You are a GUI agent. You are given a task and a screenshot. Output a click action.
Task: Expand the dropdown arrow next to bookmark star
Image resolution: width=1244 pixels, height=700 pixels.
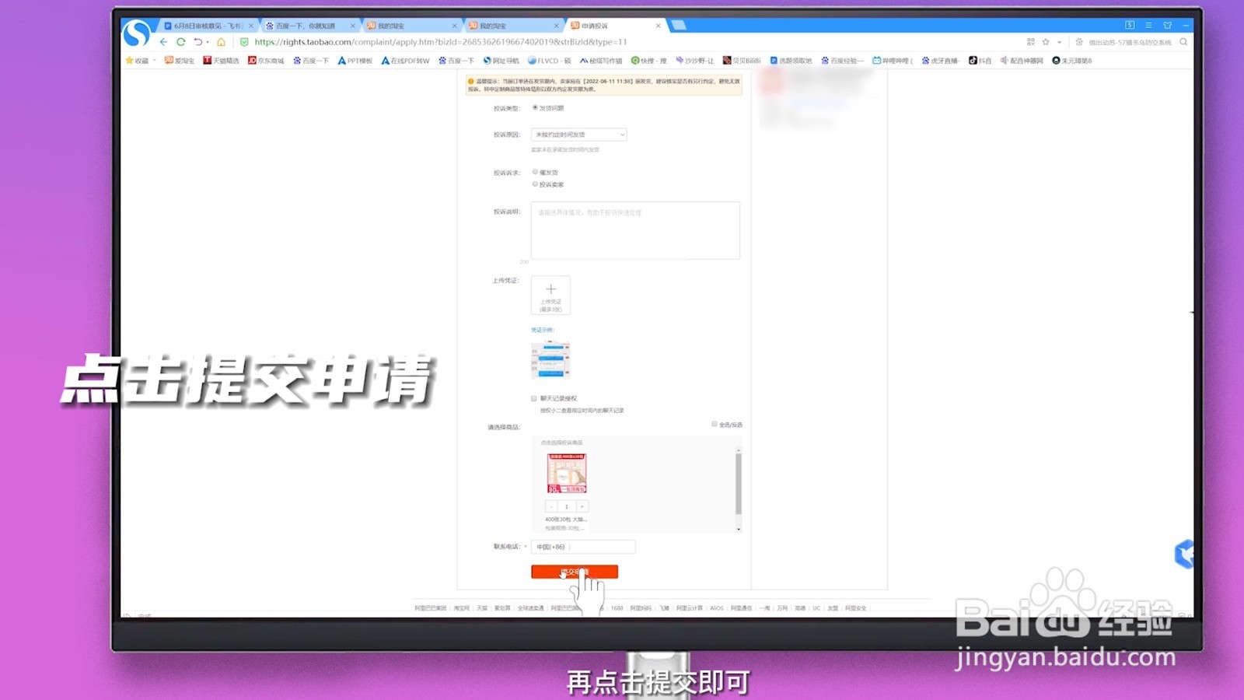click(x=1059, y=42)
